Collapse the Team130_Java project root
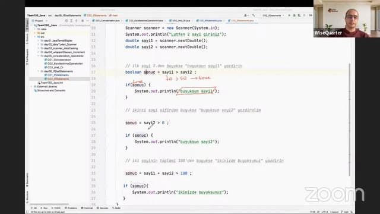The width and height of the screenshot is (380, 214). click(31, 25)
